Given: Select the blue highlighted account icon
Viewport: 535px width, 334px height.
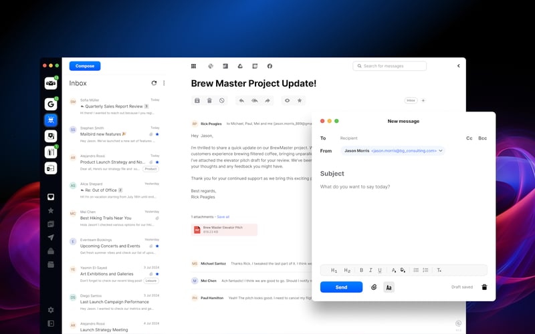Looking at the screenshot, I should point(51,120).
